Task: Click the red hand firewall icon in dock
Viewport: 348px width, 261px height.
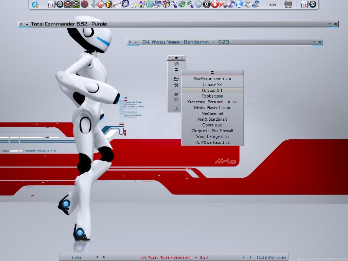Action: pos(215,4)
